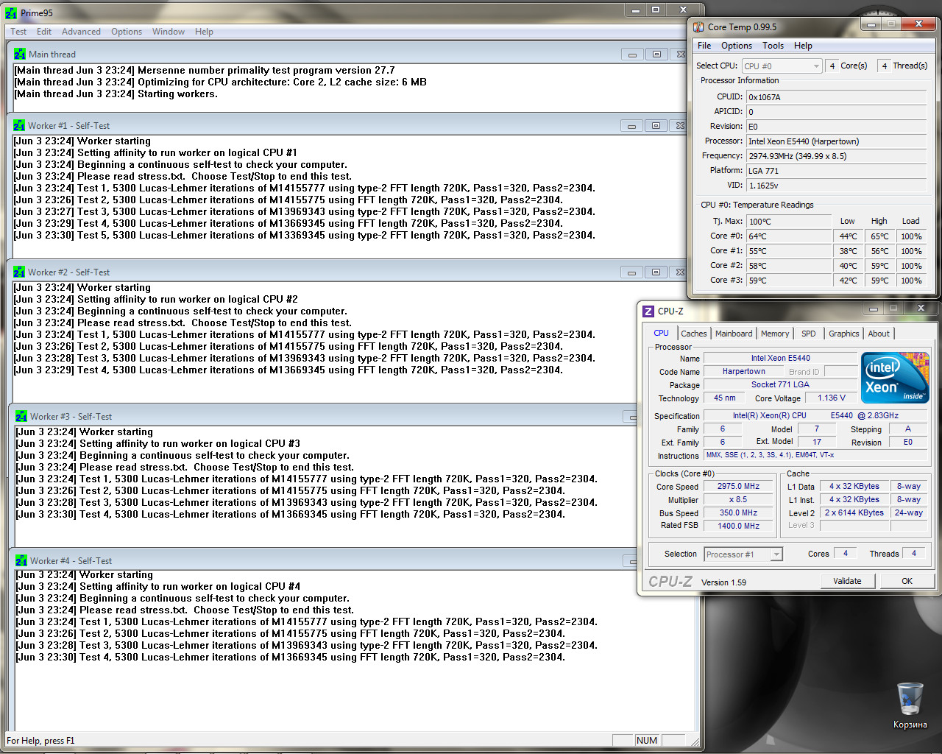The height and width of the screenshot is (754, 942).
Task: Click the Core Temp title bar icon
Action: (x=698, y=27)
